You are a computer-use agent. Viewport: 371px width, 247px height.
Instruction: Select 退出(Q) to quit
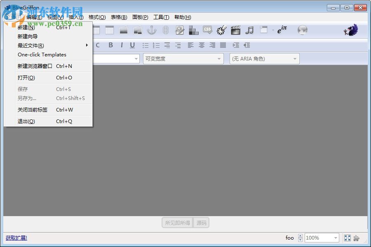54,121
